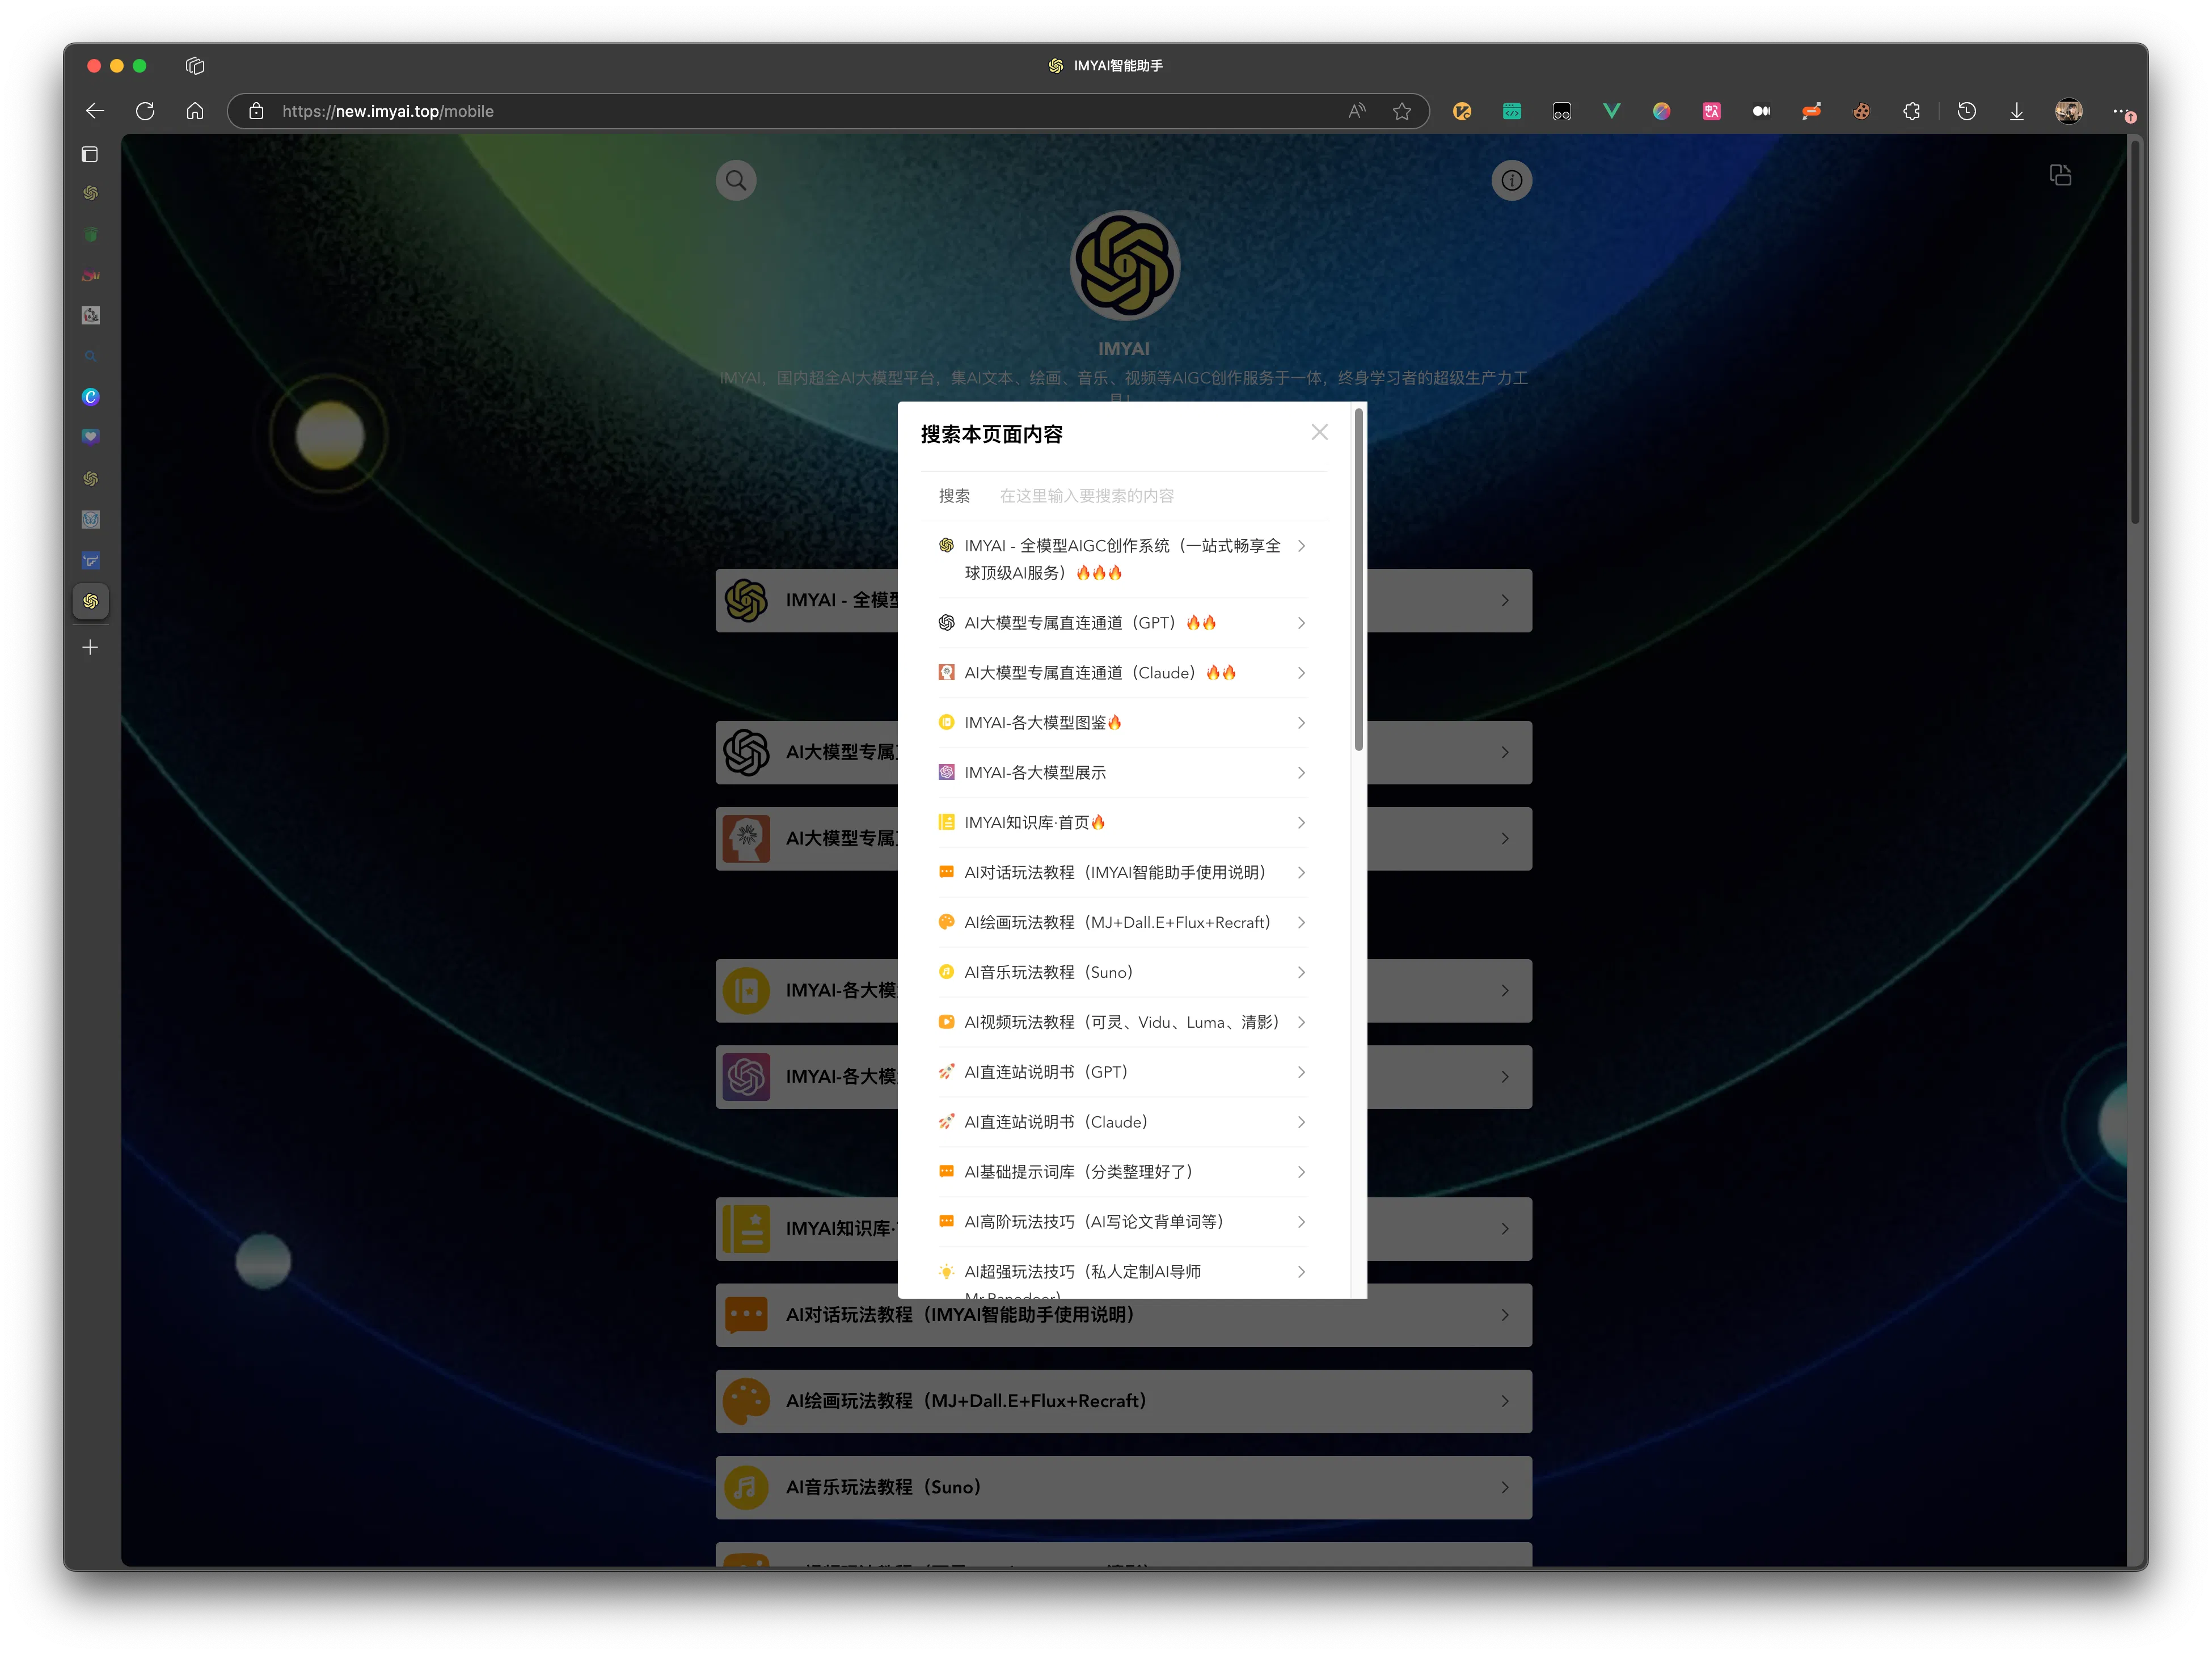Select the highlighted active IMYAI sidebar tab

(90, 601)
